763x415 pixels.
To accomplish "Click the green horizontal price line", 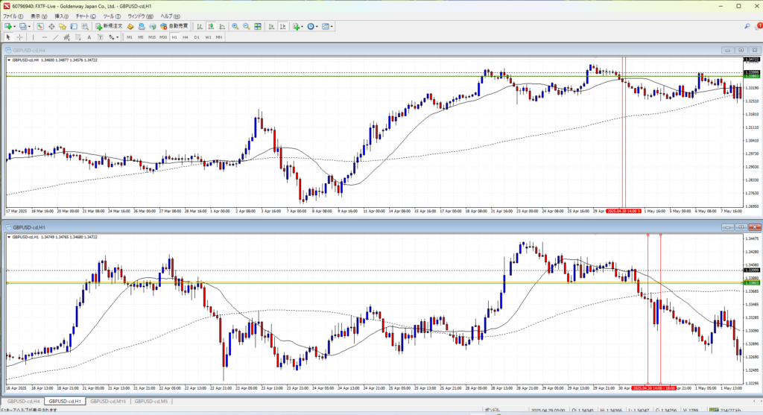I will [x=298, y=76].
